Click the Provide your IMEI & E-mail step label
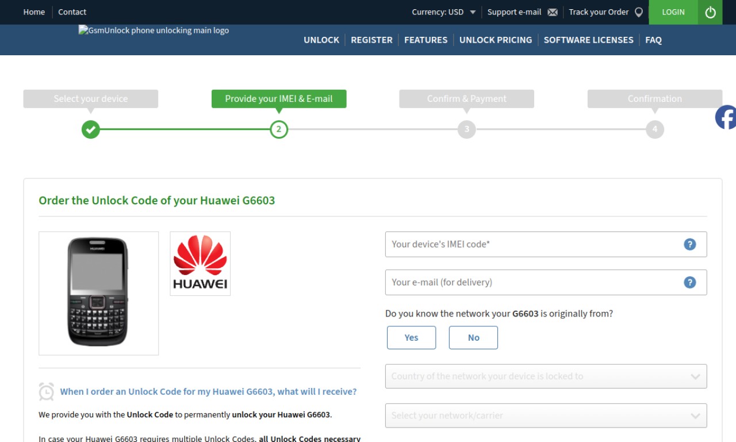Screen dimensions: 736x442 (279, 98)
